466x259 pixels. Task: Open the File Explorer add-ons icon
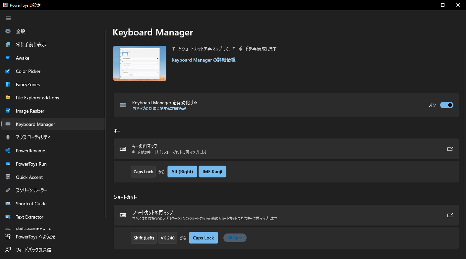[8, 98]
